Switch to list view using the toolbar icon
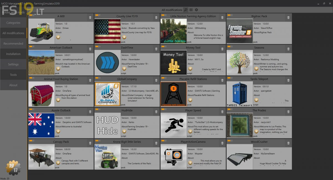The width and height of the screenshot is (333, 180). [x=191, y=10]
